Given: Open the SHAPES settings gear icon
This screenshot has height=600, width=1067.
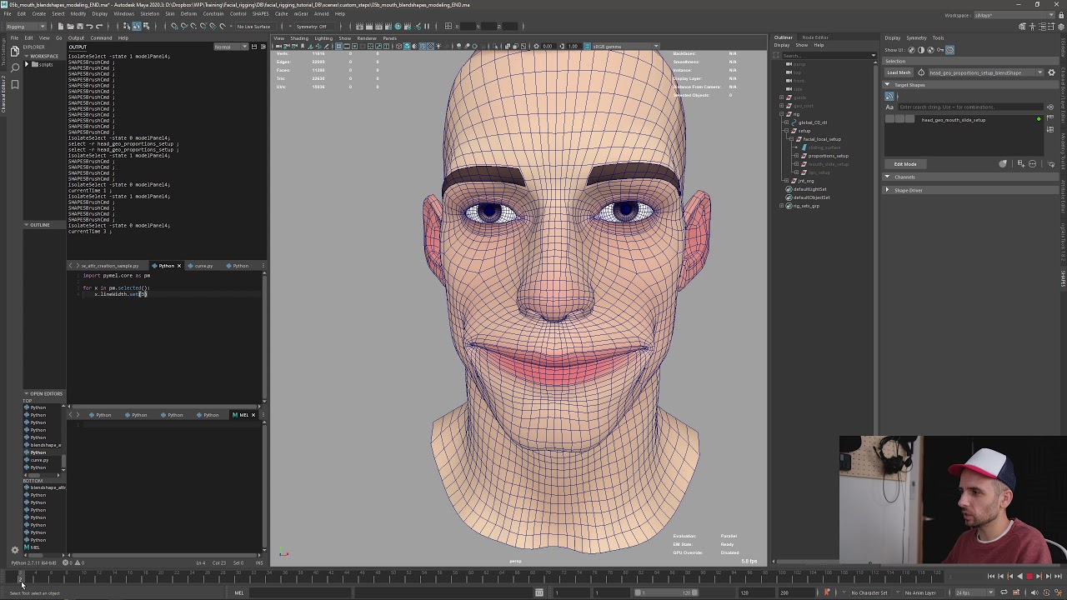Looking at the screenshot, I should [1051, 72].
